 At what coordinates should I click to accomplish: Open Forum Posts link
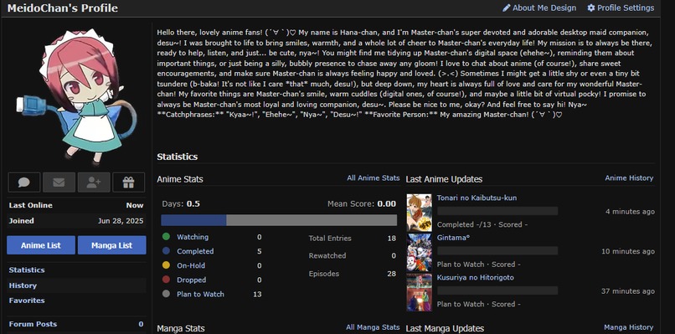pyautogui.click(x=33, y=324)
